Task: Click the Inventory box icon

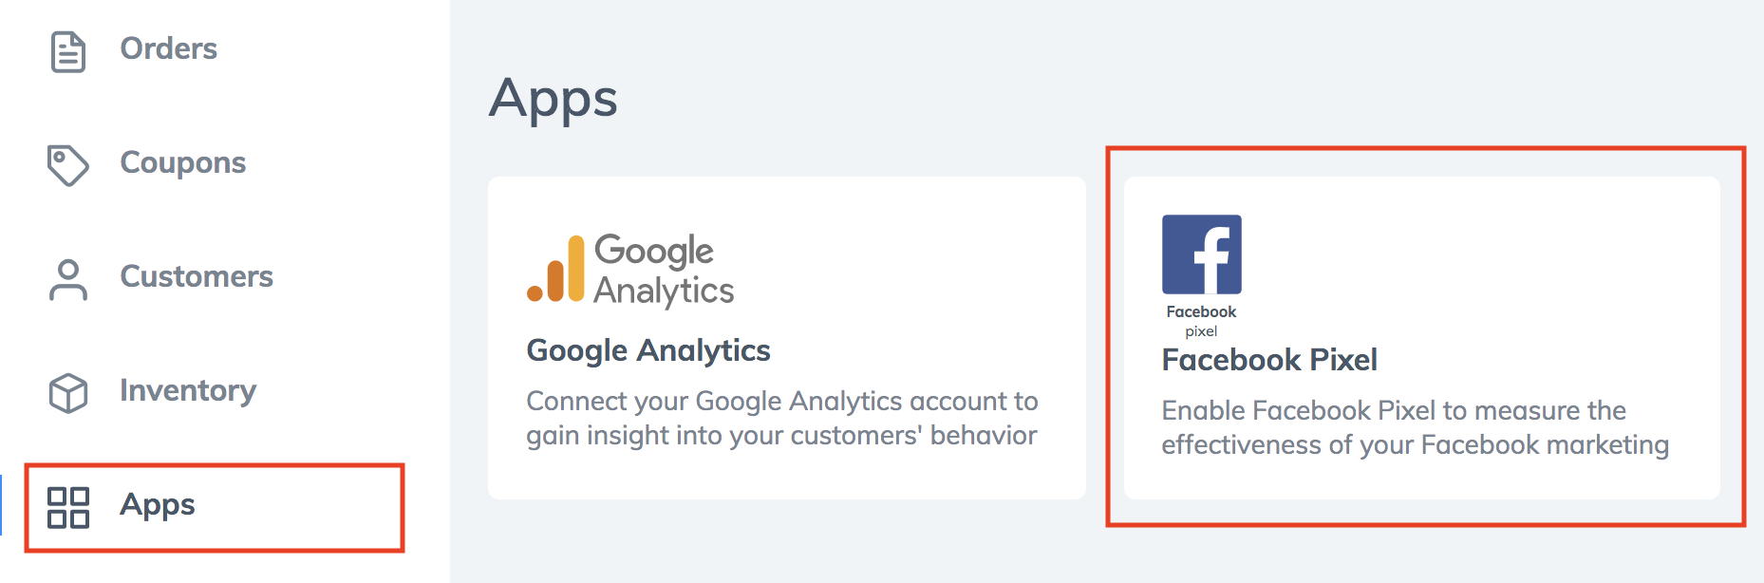Action: coord(68,393)
